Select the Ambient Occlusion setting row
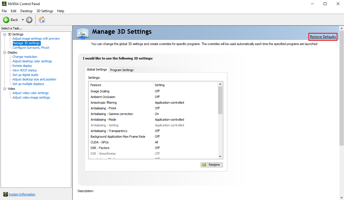Viewport: 344px width, 200px height. coord(153,97)
